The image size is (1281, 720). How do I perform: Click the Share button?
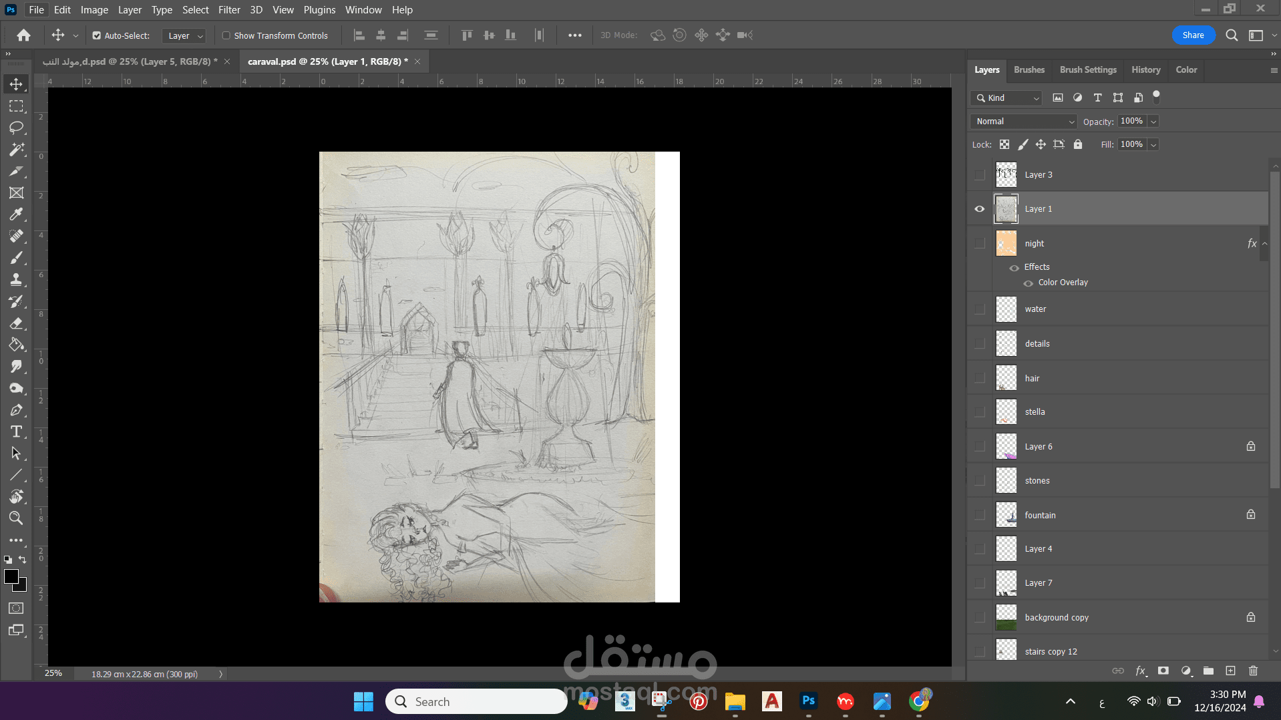1193,35
